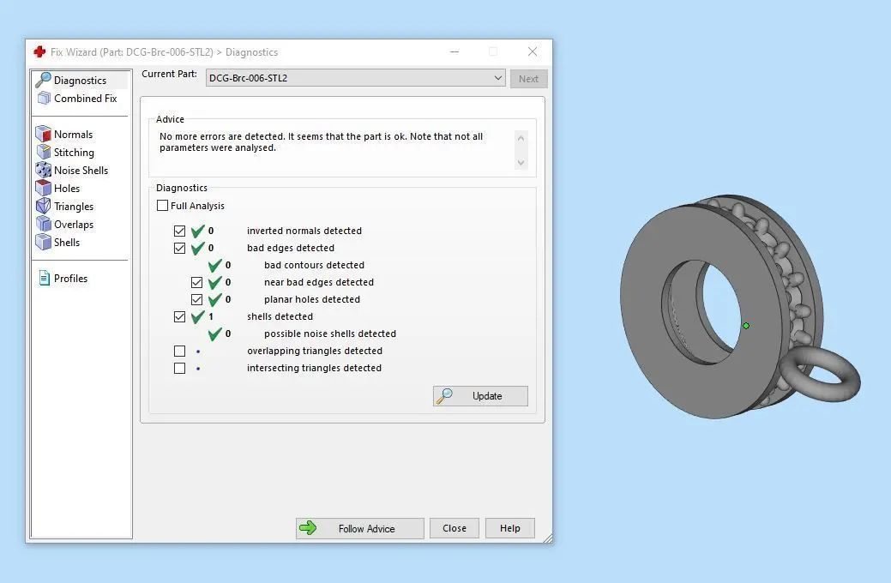This screenshot has width=891, height=583.
Task: Click the Stitching cube icon
Action: (44, 152)
